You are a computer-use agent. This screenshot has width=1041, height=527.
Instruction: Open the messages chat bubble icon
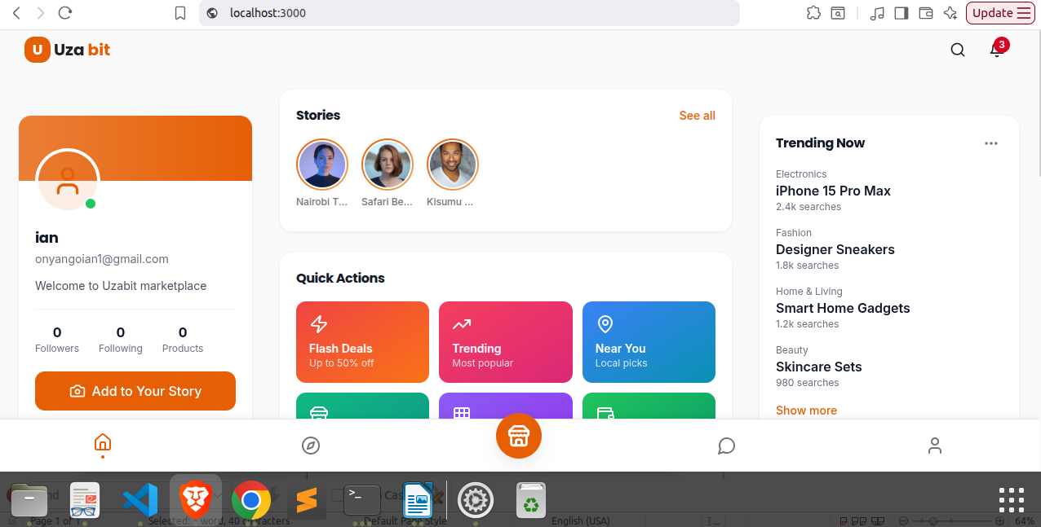(x=726, y=446)
